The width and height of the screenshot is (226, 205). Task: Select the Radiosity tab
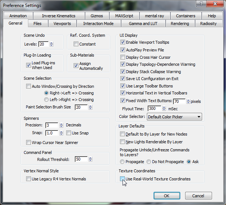[x=208, y=24]
